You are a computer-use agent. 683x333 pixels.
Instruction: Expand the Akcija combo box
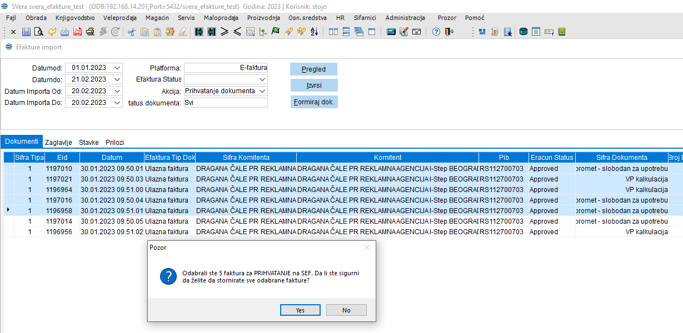[262, 91]
